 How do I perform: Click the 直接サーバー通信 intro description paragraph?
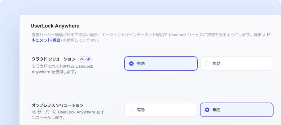click(x=151, y=38)
